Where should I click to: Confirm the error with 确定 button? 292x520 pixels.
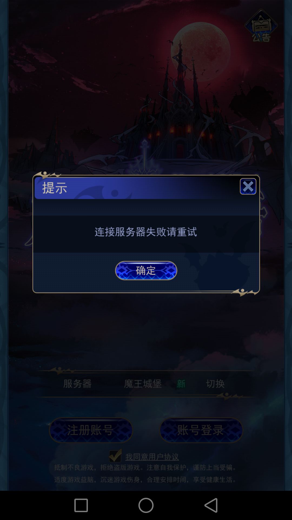[x=146, y=270]
